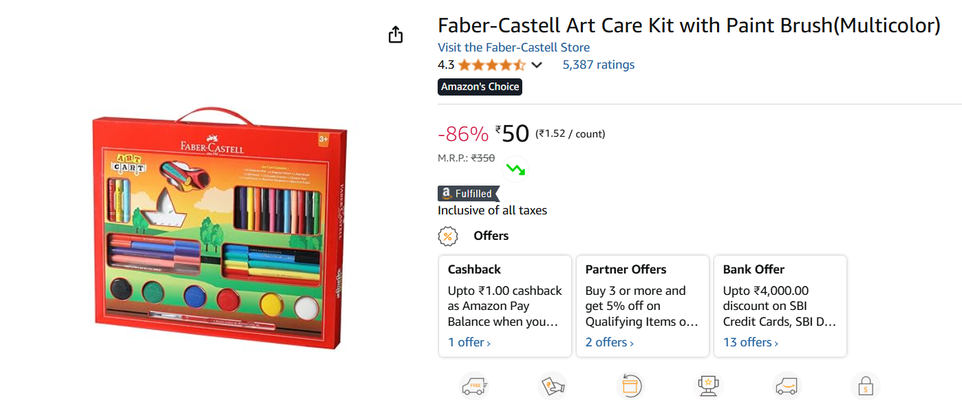Click the secure transaction padlock icon
Image resolution: width=962 pixels, height=400 pixels.
point(865,386)
